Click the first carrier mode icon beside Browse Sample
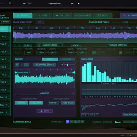Image resolution: width=137 pixels, height=137 pixels. point(17,65)
